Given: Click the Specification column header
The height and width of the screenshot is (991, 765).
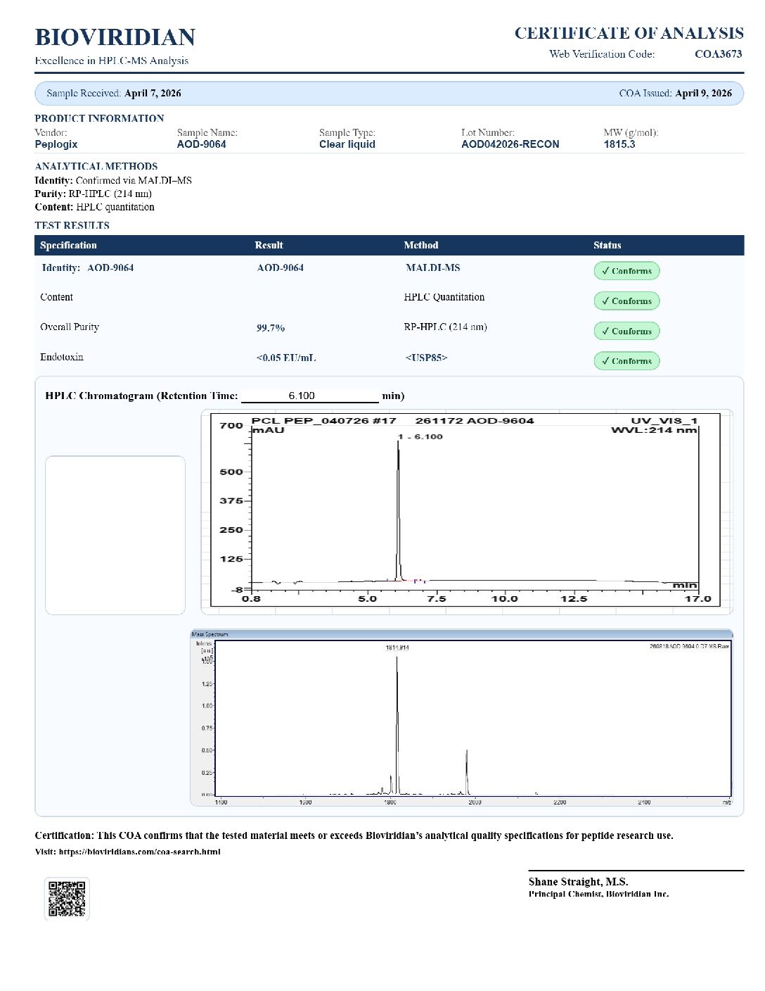Looking at the screenshot, I should pos(68,245).
